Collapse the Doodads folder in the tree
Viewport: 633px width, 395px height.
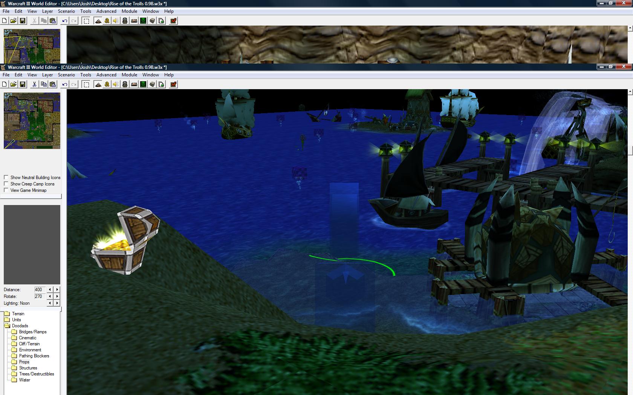coord(17,326)
